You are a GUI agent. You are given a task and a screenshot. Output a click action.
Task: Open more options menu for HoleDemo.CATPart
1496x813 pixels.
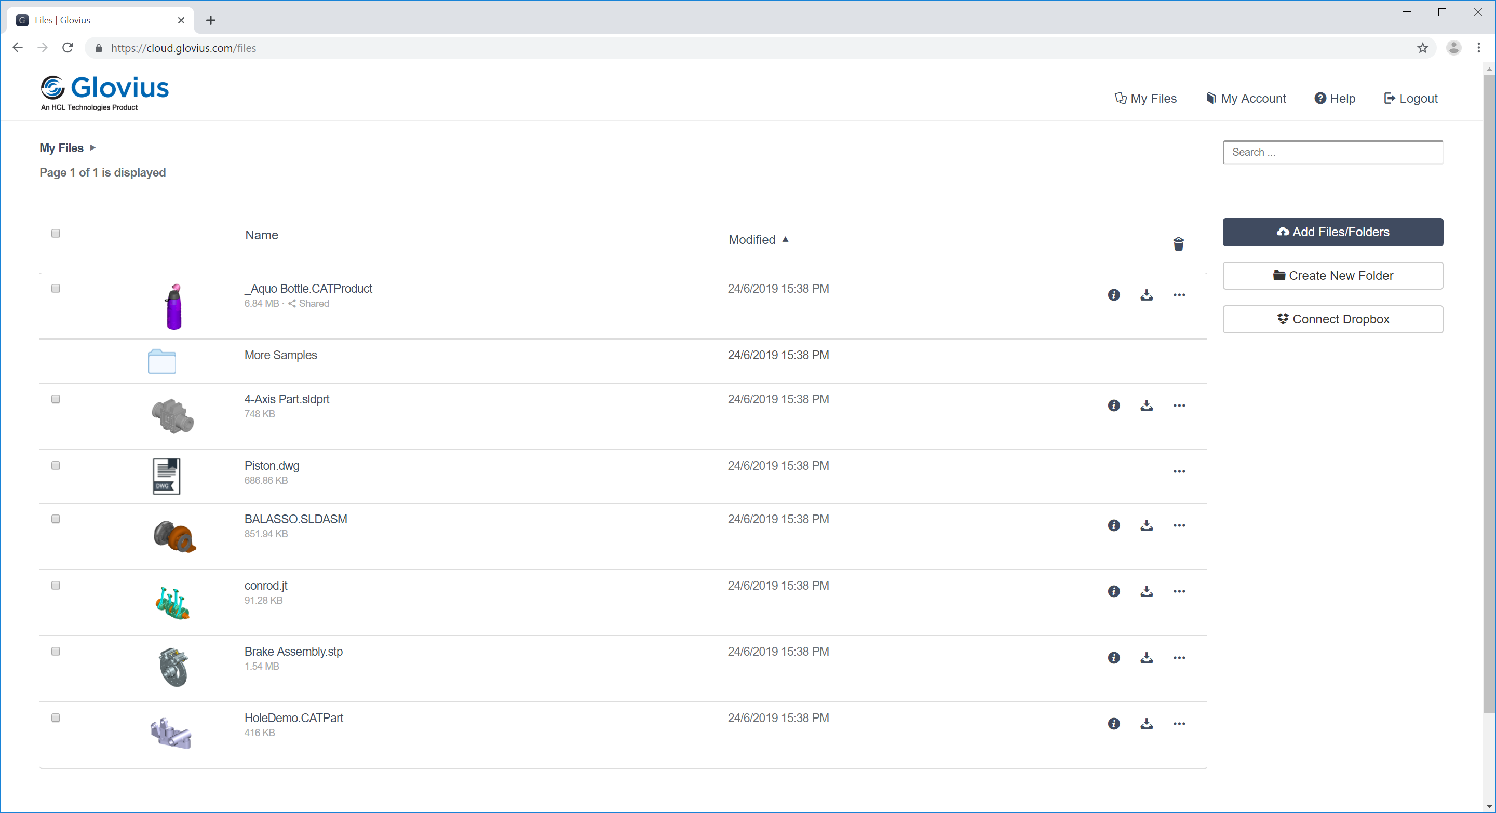point(1179,724)
